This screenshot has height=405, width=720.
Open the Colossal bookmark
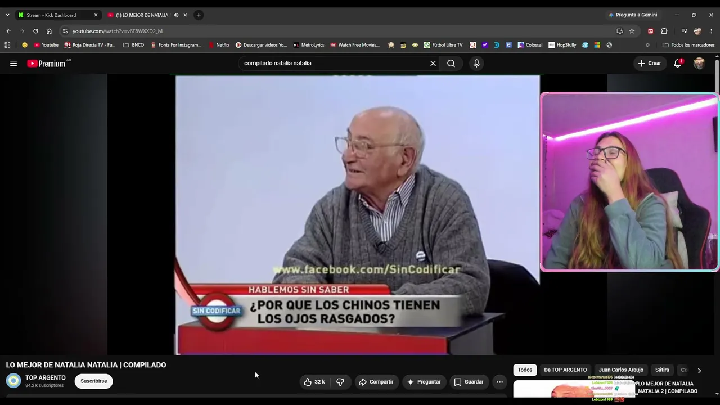(x=530, y=45)
